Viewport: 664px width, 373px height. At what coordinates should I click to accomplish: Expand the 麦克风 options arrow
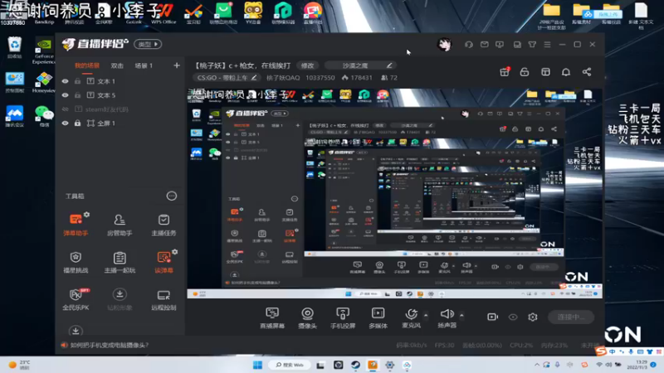[x=426, y=315]
